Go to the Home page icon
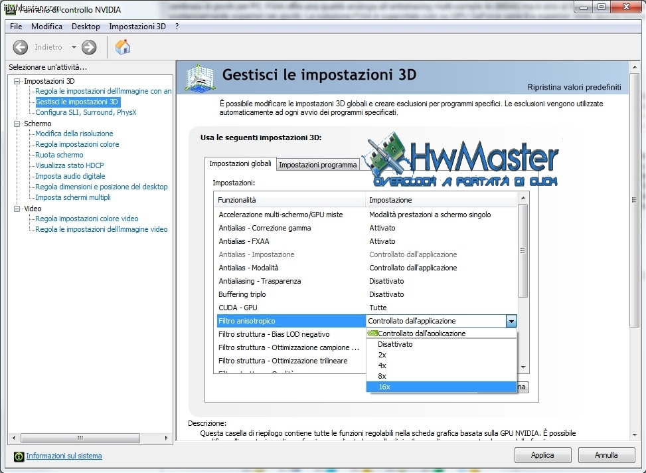 [123, 47]
